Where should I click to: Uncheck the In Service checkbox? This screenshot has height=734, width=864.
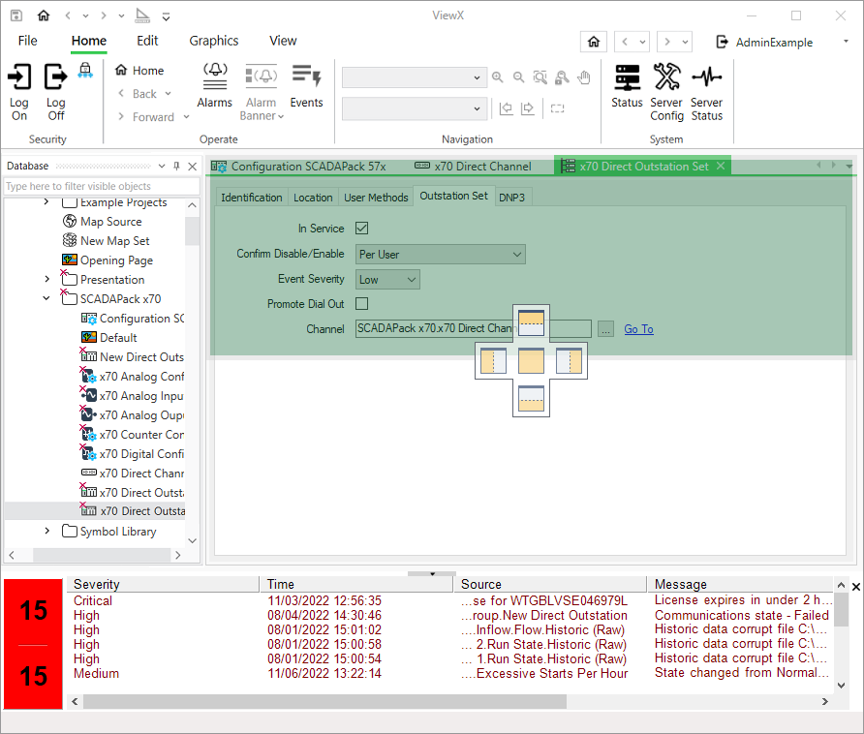[x=362, y=229]
